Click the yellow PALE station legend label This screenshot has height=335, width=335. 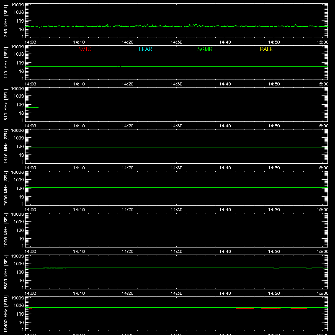pos(266,49)
